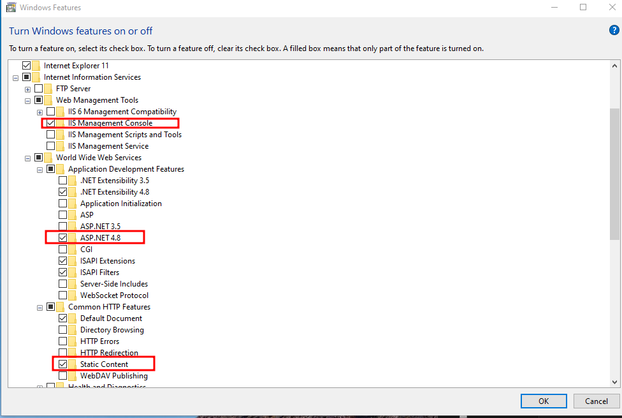This screenshot has width=622, height=418.
Task: Click folder icon next to HTTP Redirection
Action: [73, 353]
